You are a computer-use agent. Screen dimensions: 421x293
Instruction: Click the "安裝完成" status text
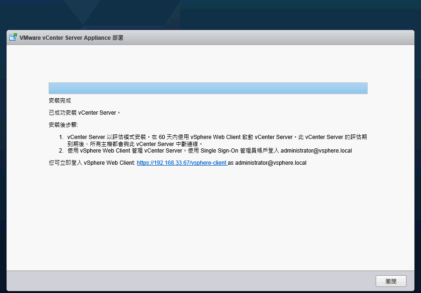coord(60,101)
